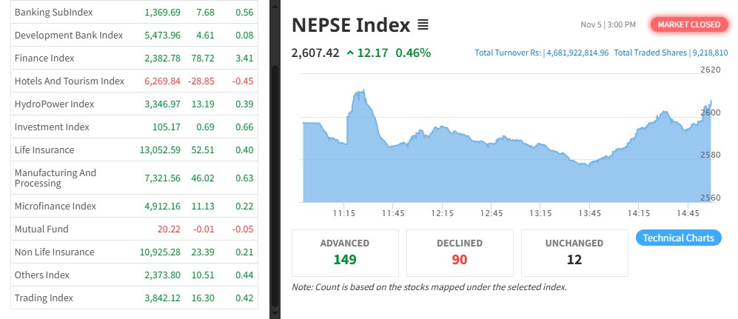The height and width of the screenshot is (319, 738).
Task: Open the NEPSE Index hamburger menu icon
Action: [423, 25]
